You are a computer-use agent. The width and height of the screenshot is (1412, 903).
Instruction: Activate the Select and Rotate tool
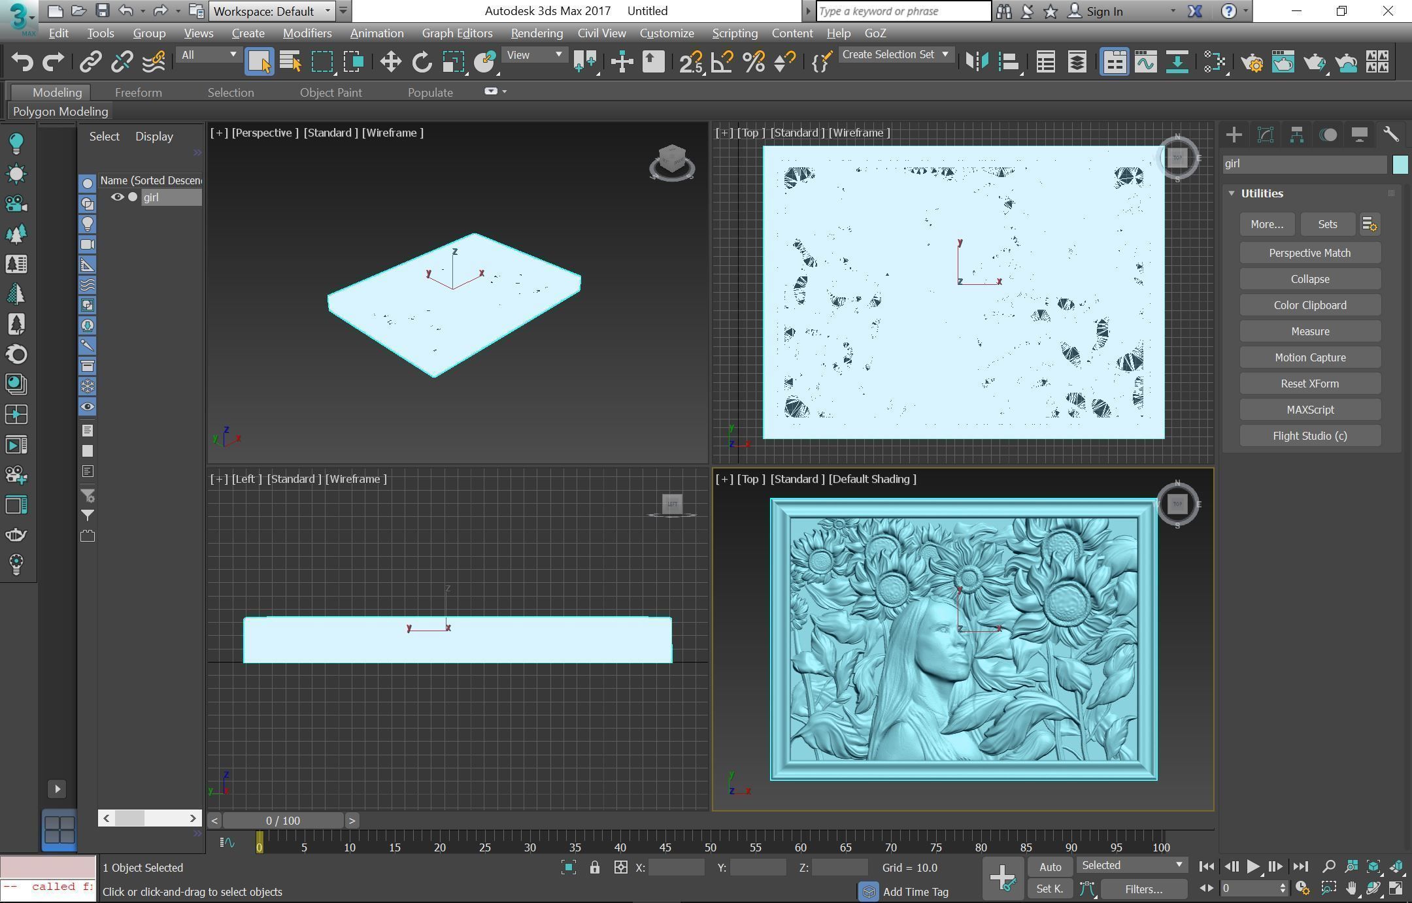point(422,62)
